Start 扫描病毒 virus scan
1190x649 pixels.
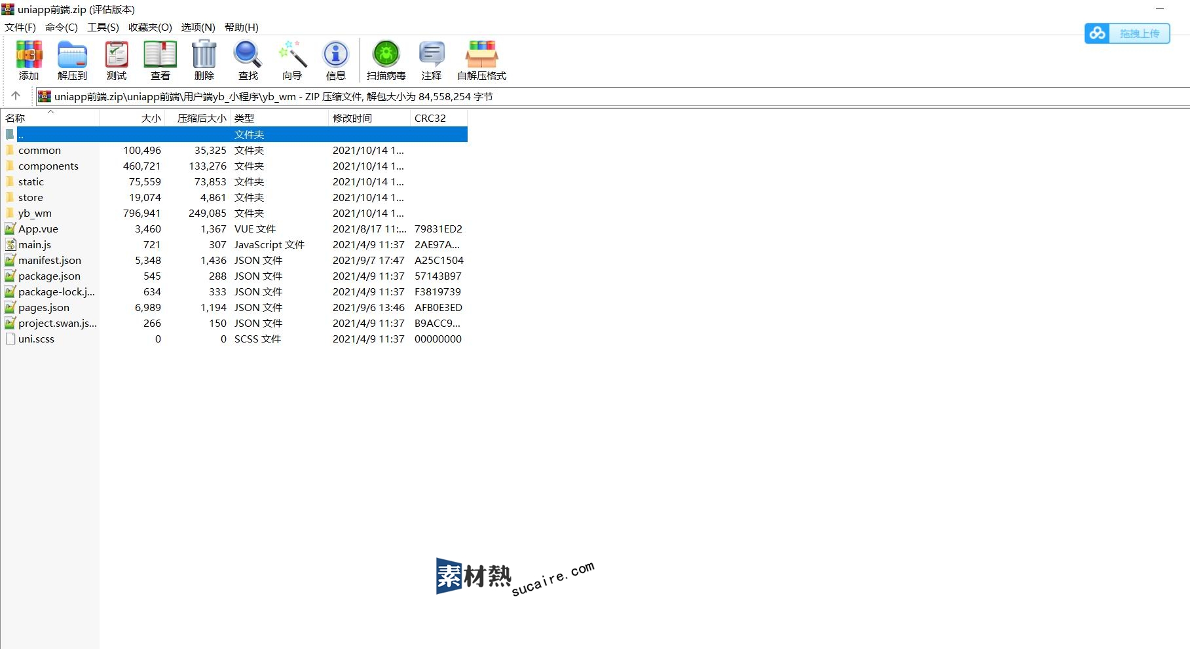386,55
